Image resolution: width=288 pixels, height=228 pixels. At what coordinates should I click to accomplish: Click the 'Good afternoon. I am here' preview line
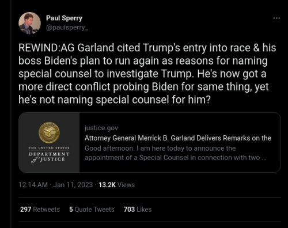(160, 149)
